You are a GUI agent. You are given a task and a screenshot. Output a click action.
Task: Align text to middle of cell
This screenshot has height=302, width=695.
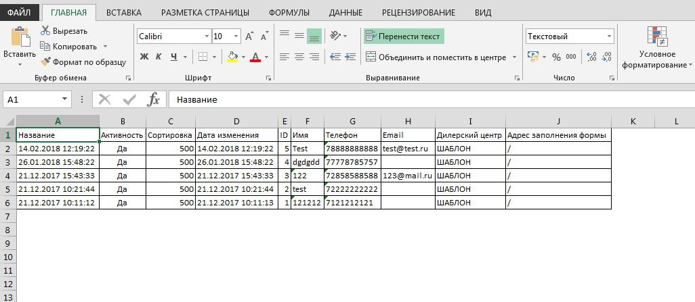(299, 36)
